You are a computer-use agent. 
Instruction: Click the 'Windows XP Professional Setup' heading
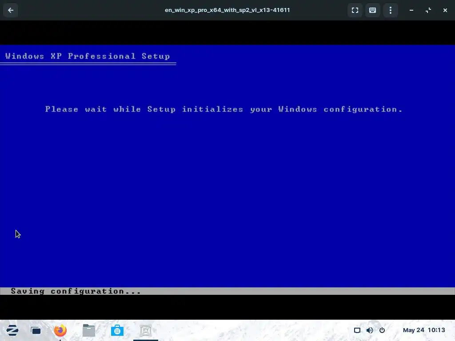88,56
